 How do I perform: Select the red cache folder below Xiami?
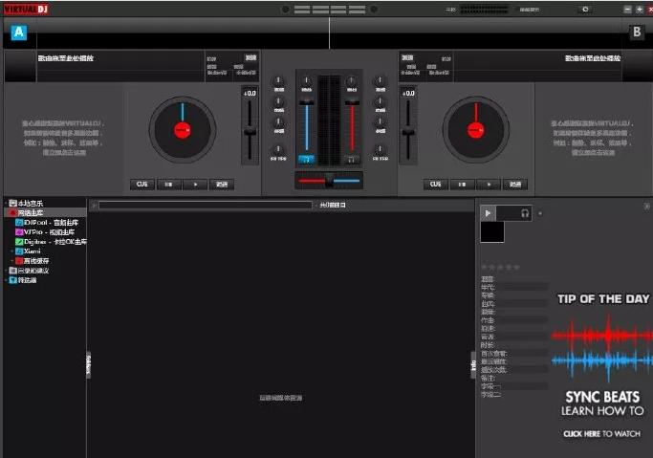pos(33,261)
